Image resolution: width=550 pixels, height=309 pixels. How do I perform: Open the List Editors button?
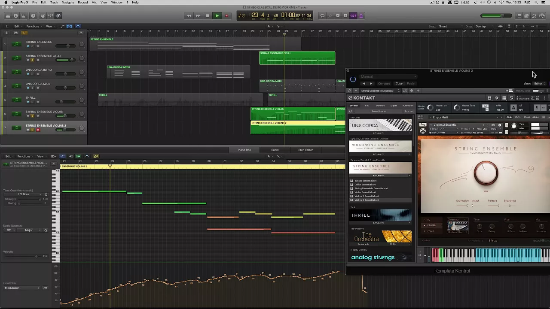(519, 16)
